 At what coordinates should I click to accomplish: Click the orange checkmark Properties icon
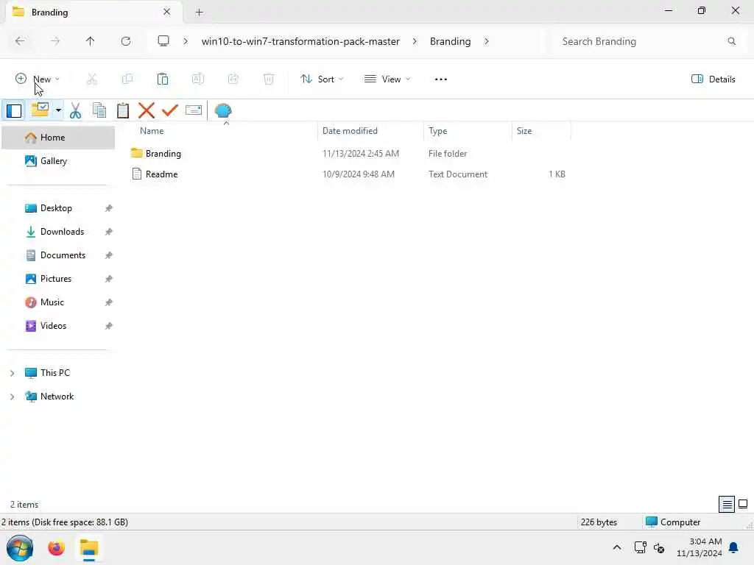click(170, 111)
